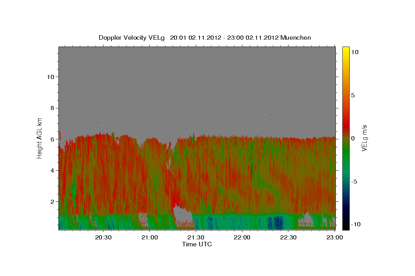Click the 23:00 time tick label
Image resolution: width=415 pixels, height=276 pixels.
pos(335,238)
